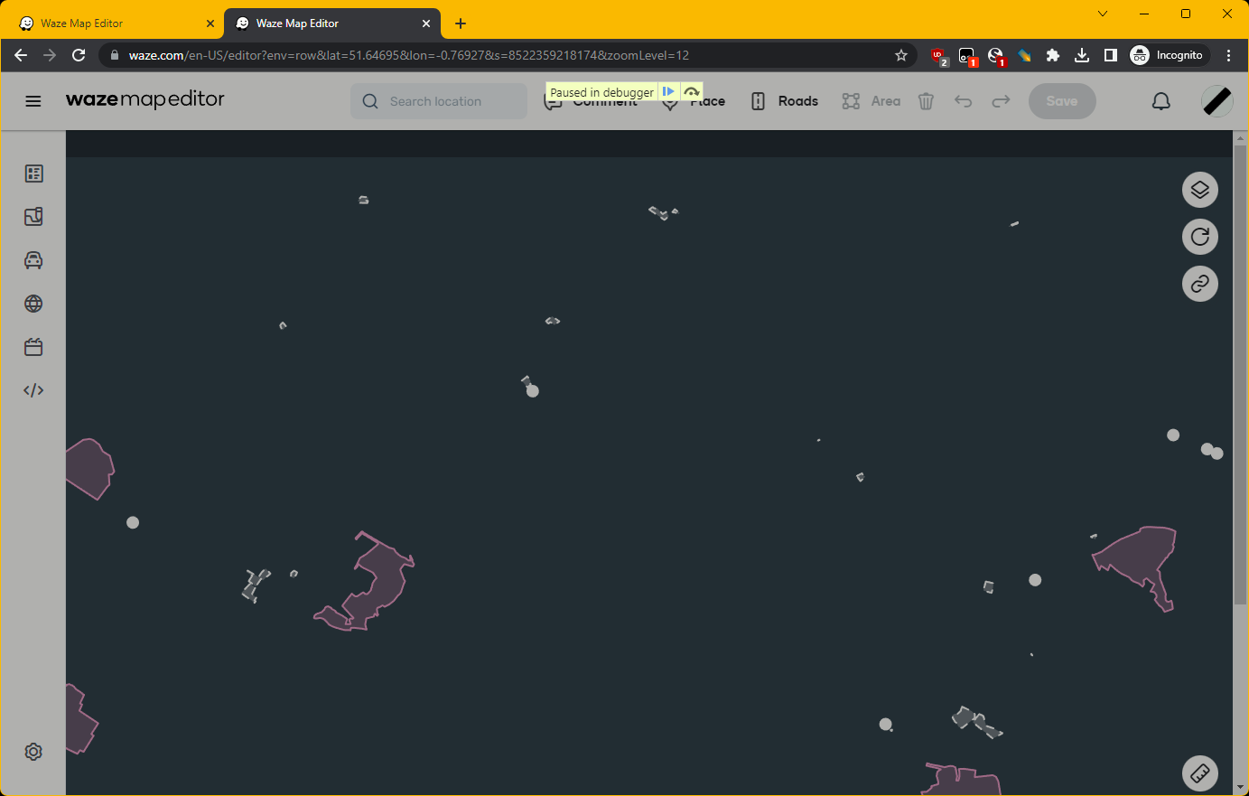This screenshot has width=1249, height=796.
Task: Switch to the first Waze Map Editor tab
Action: pos(112,23)
